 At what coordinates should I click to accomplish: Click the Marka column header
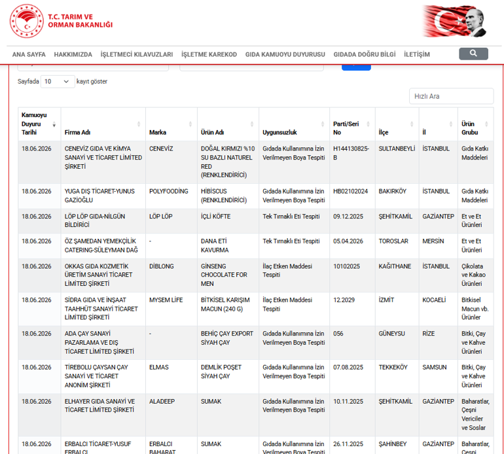coord(171,124)
